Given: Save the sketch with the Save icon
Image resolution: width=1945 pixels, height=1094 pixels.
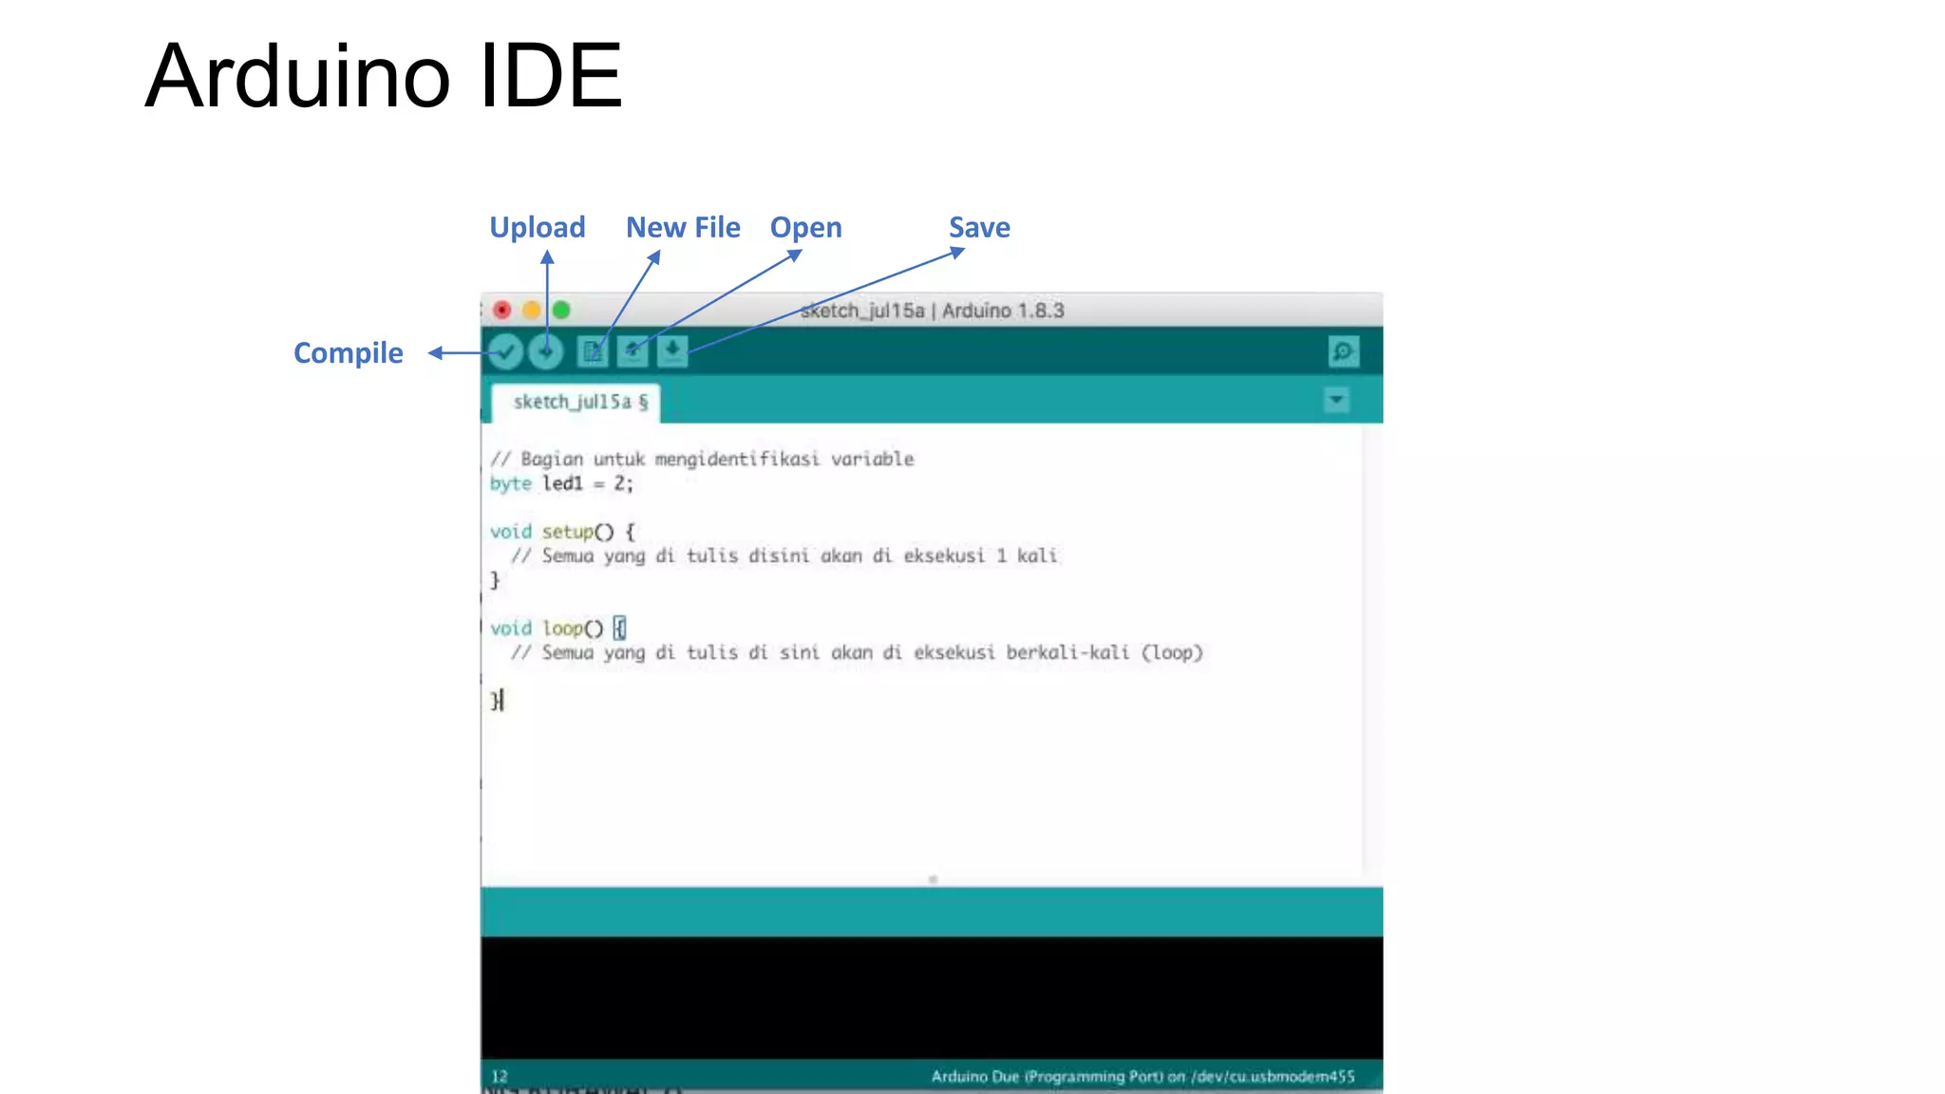Looking at the screenshot, I should pos(672,352).
